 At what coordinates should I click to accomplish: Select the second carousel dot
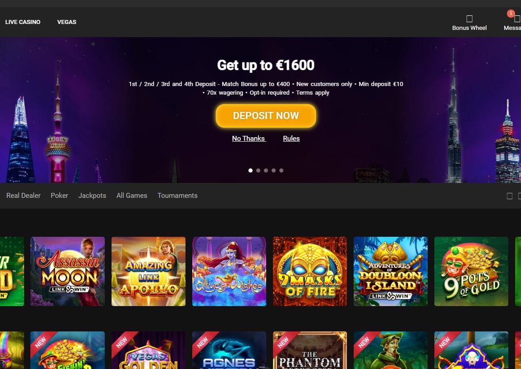click(x=258, y=170)
